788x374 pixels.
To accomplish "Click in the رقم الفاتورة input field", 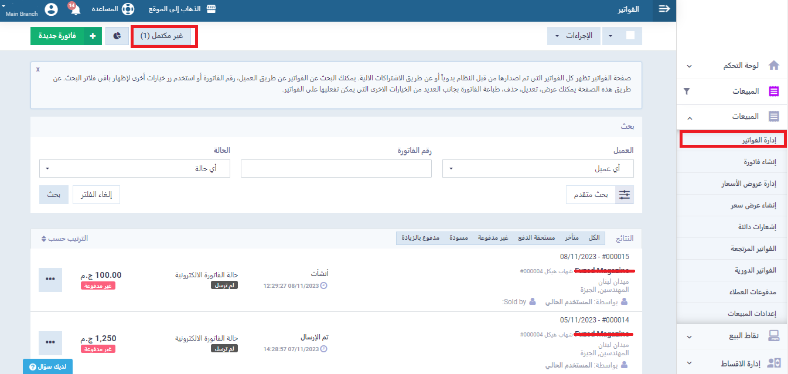I will tap(336, 169).
